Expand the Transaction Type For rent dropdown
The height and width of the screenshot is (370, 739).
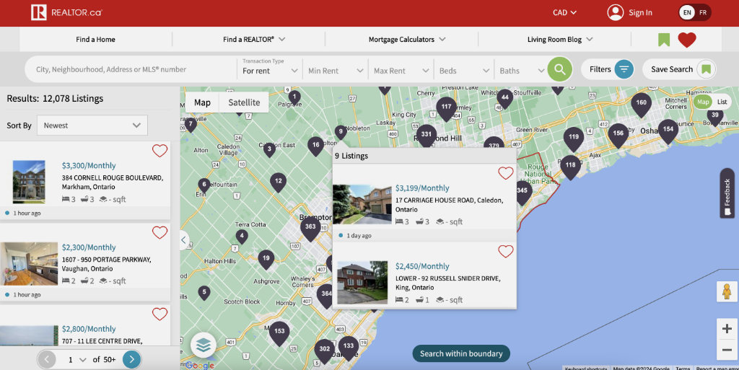coord(270,70)
